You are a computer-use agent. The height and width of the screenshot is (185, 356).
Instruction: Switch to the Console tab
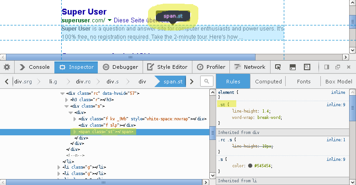[34, 67]
